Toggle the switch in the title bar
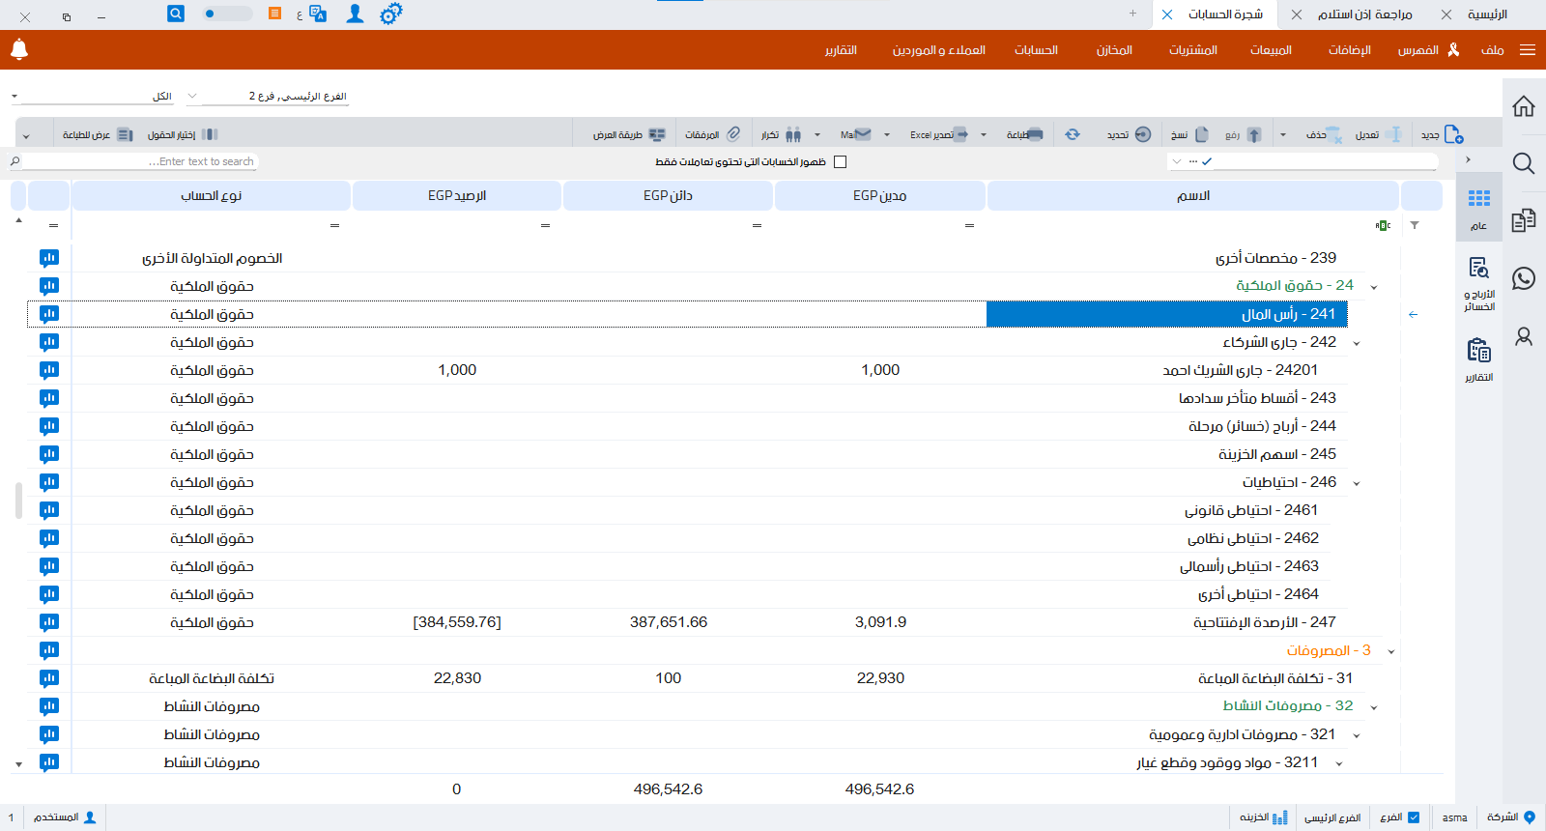This screenshot has height=831, width=1546. [x=226, y=14]
